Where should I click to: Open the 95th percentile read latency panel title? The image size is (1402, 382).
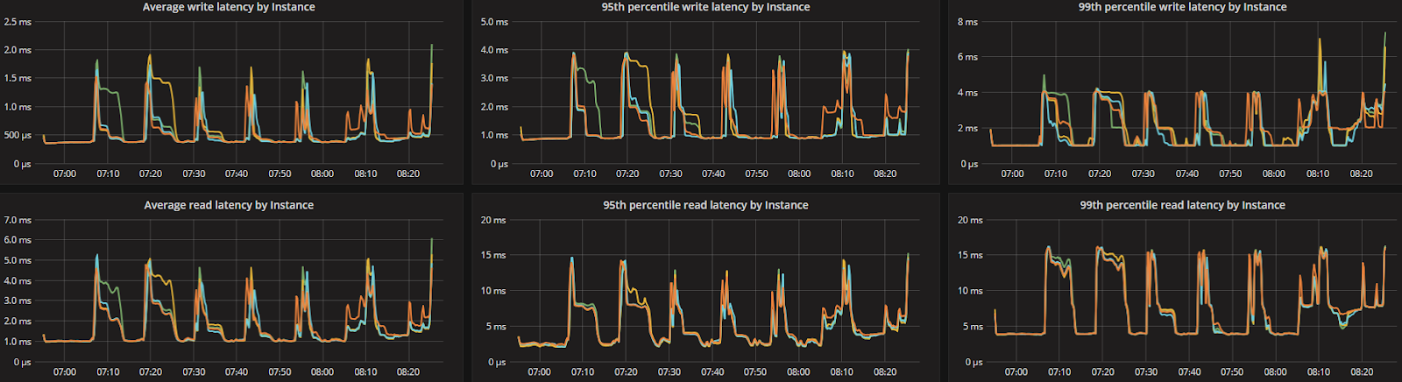tap(705, 205)
